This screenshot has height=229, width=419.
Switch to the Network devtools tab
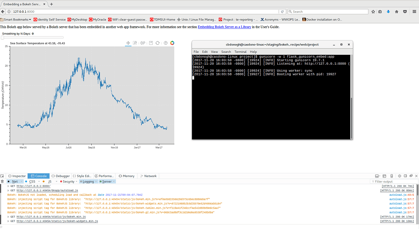[149, 176]
